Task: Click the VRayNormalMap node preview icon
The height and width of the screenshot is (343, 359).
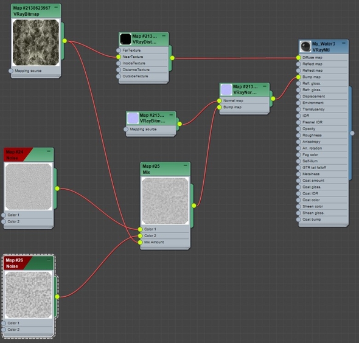Action: click(x=226, y=89)
